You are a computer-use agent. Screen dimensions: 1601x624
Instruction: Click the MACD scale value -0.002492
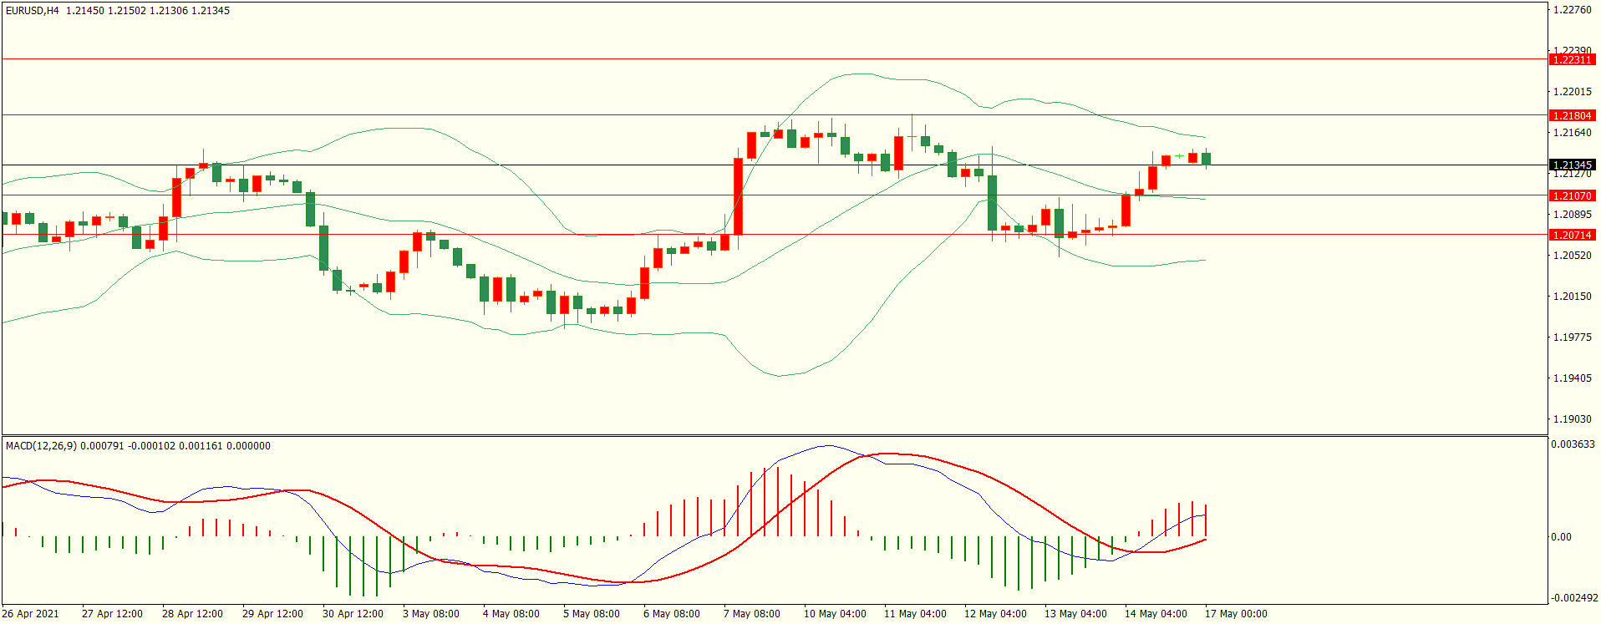coord(1574,598)
